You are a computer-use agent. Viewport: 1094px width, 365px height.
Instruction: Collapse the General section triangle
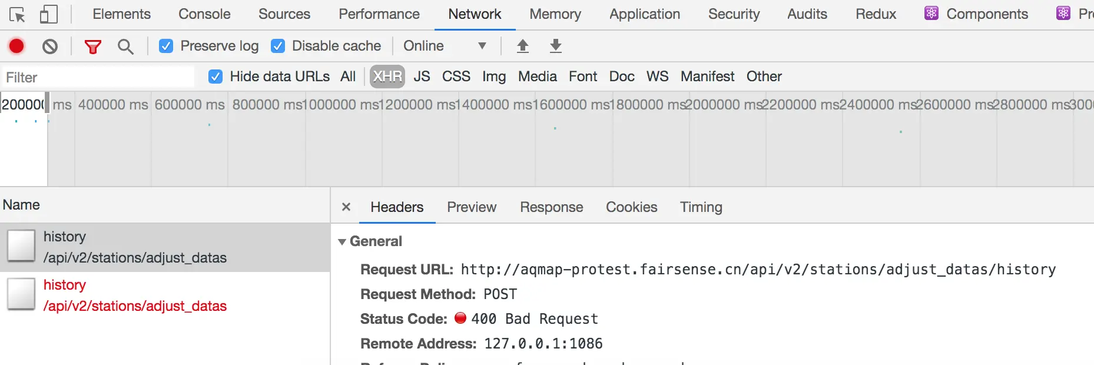tap(342, 242)
